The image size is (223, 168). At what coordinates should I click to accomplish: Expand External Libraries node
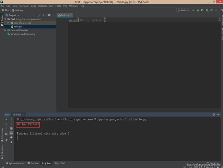tap(5, 30)
